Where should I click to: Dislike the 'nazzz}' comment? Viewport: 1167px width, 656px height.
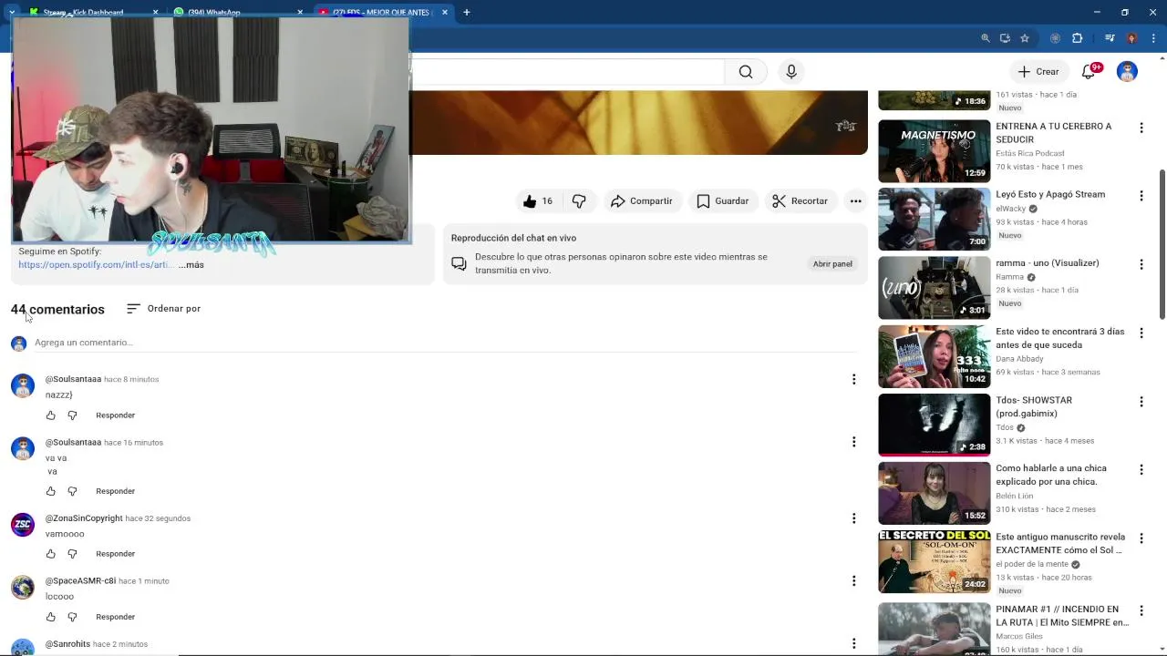point(73,415)
